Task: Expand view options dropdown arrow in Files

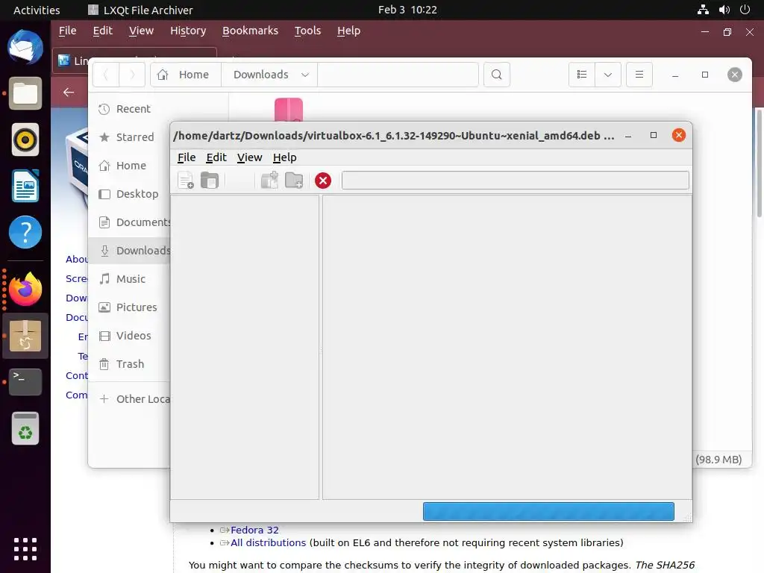Action: point(607,75)
